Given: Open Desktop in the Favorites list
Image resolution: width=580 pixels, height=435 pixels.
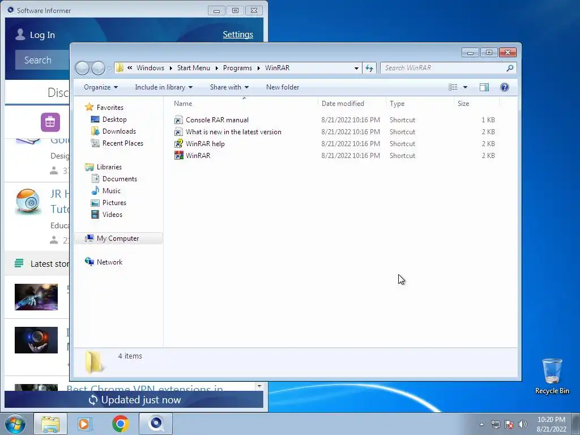Looking at the screenshot, I should pos(114,120).
